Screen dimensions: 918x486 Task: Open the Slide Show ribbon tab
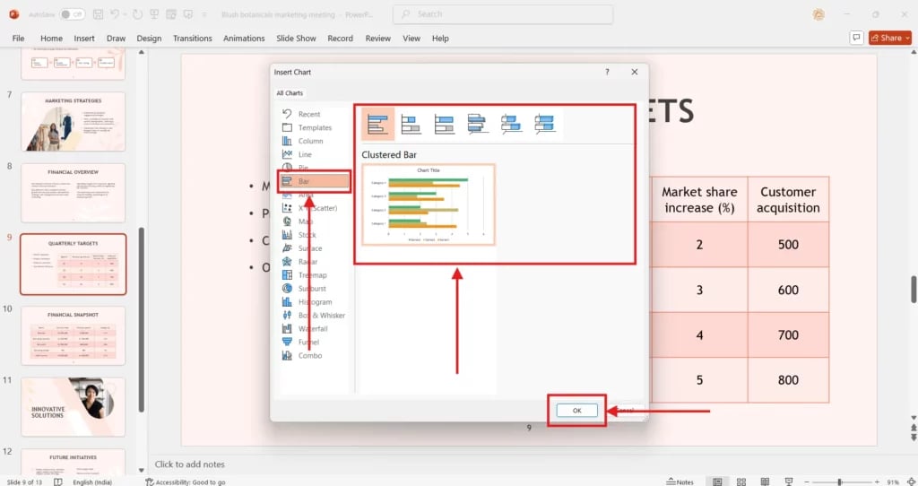tap(296, 39)
